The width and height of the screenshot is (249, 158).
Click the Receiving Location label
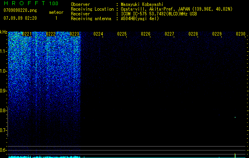point(92,9)
